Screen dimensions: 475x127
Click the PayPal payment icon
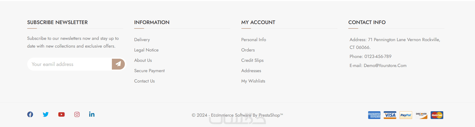tap(406, 115)
